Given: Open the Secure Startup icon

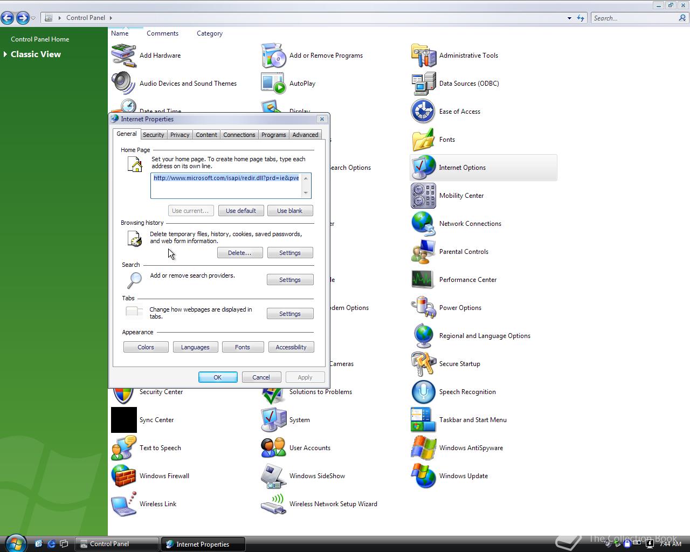Looking at the screenshot, I should [423, 364].
